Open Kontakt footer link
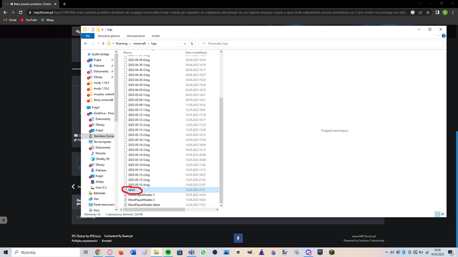This screenshot has width=458, height=257. (x=107, y=241)
